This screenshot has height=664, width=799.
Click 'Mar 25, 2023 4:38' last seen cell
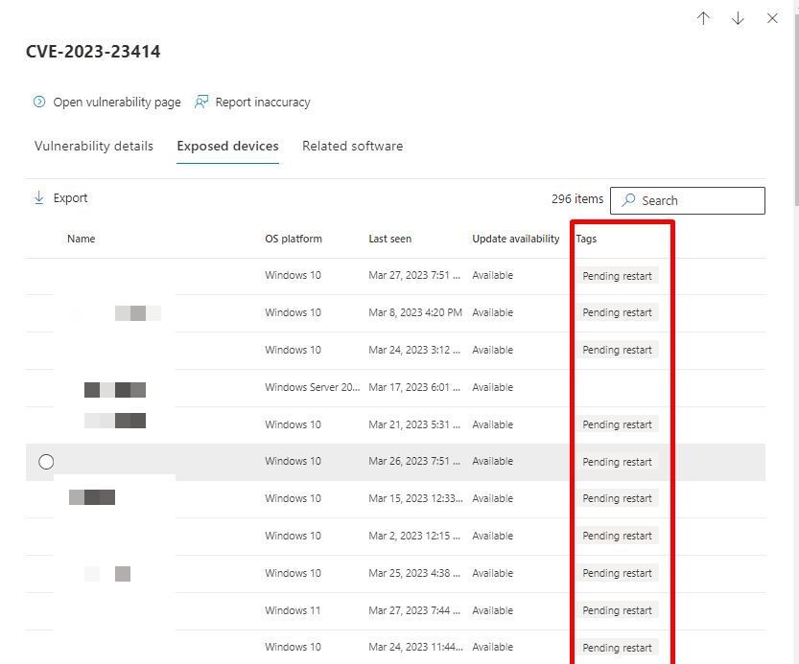414,573
